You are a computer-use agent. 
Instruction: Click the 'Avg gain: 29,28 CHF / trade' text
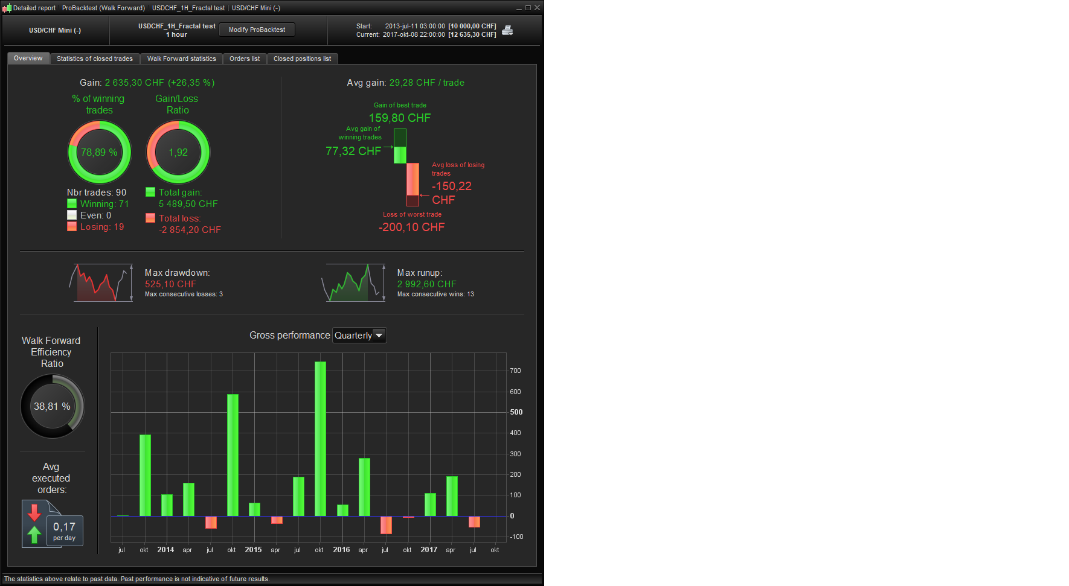click(x=406, y=83)
